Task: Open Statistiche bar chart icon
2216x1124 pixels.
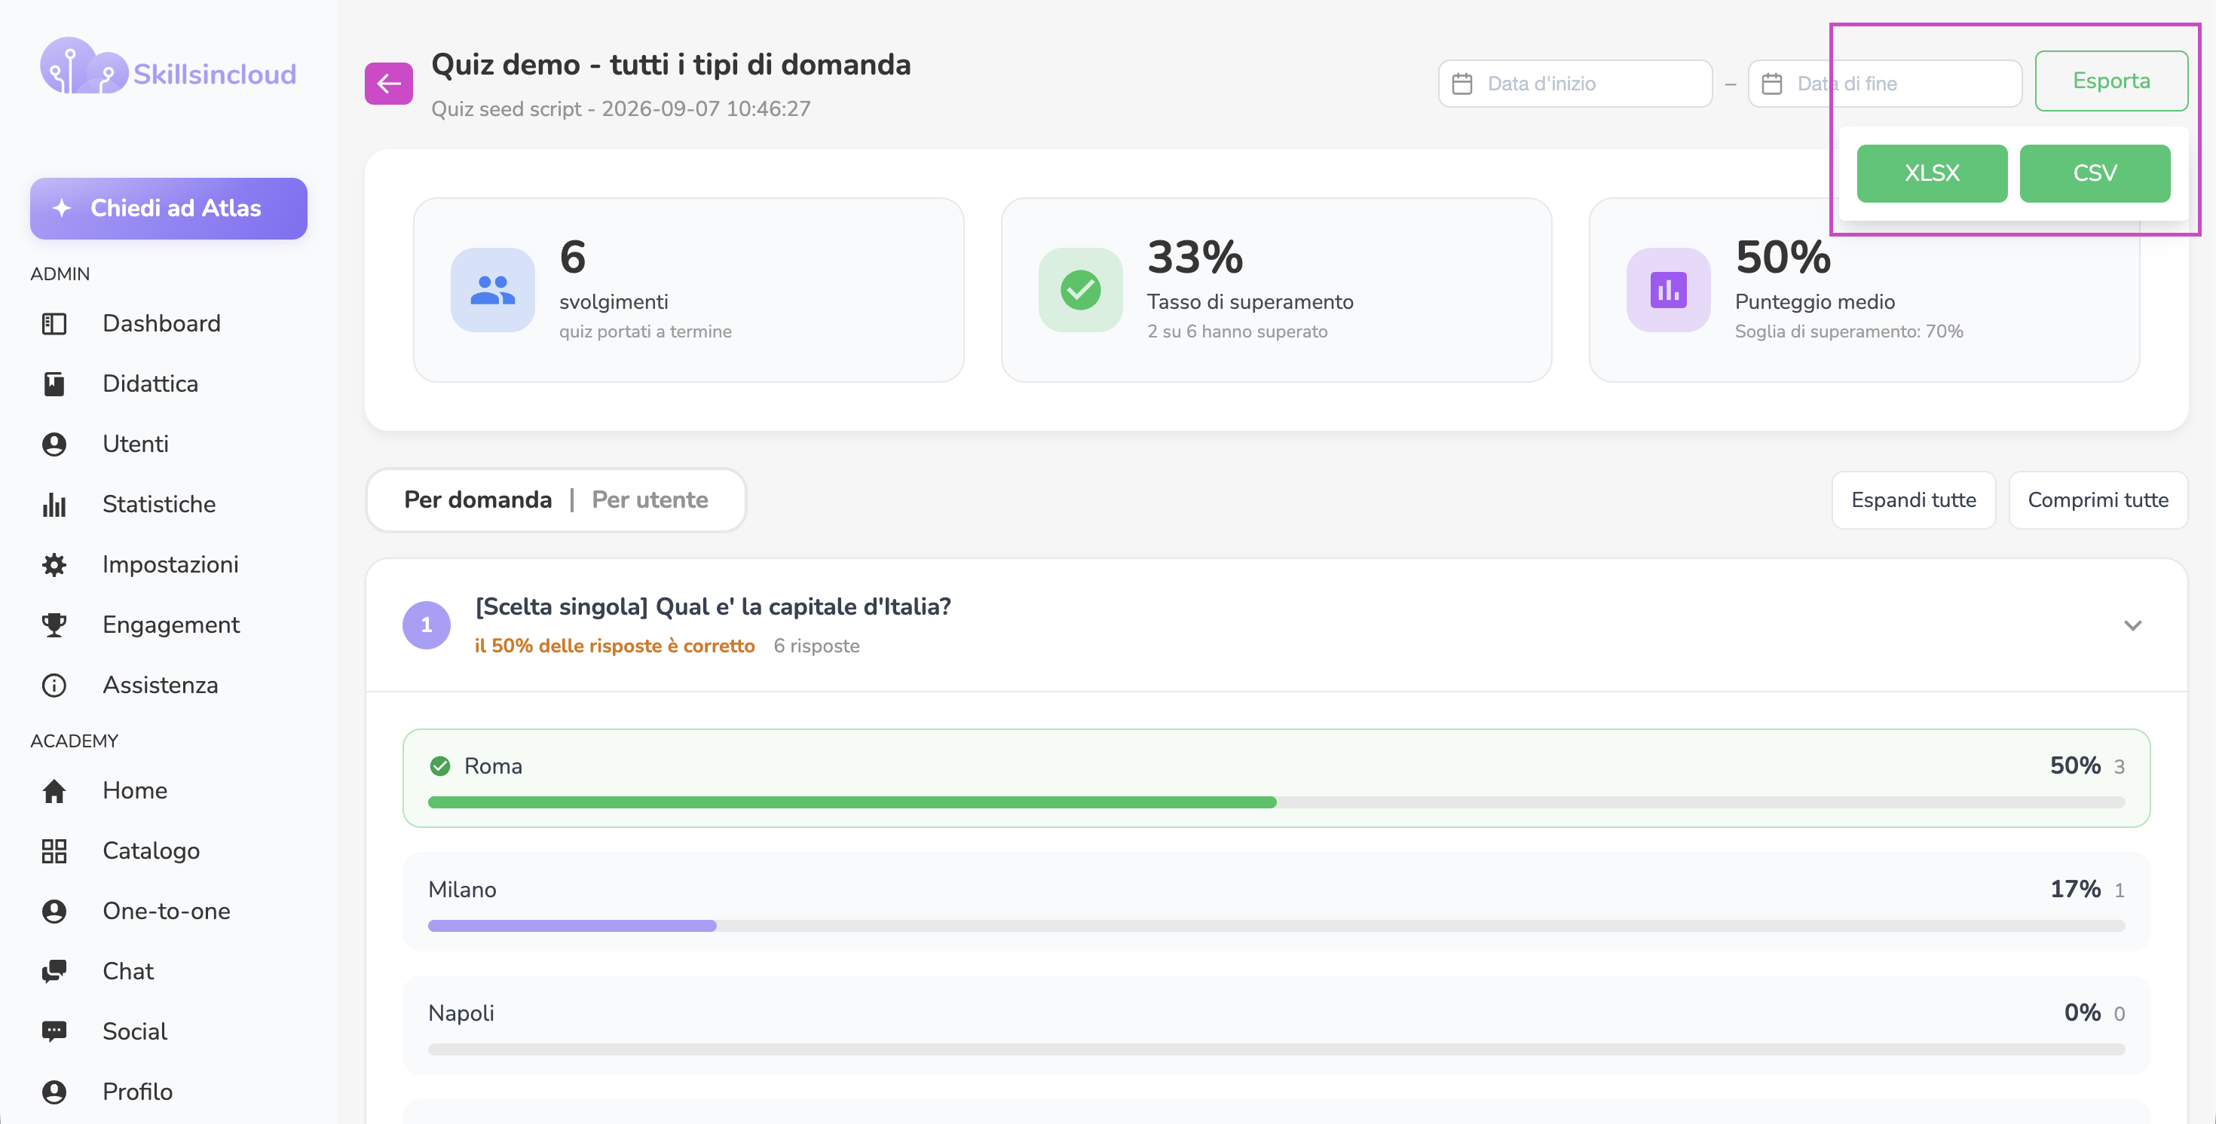Action: tap(54, 504)
